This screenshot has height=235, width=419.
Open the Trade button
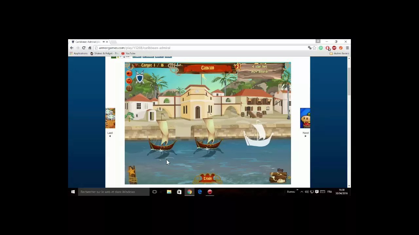click(208, 179)
